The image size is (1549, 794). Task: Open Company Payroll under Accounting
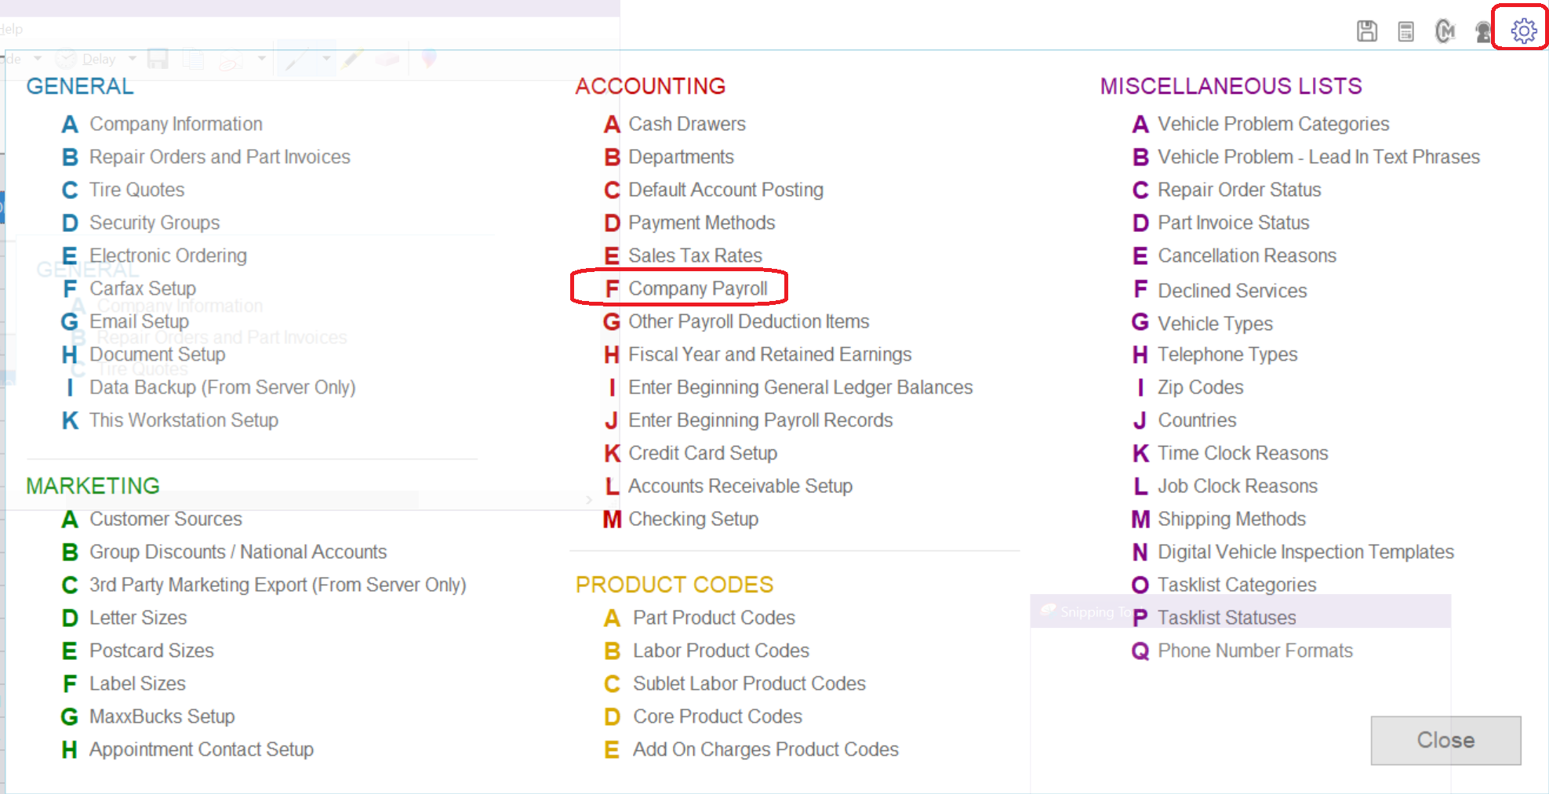tap(697, 288)
